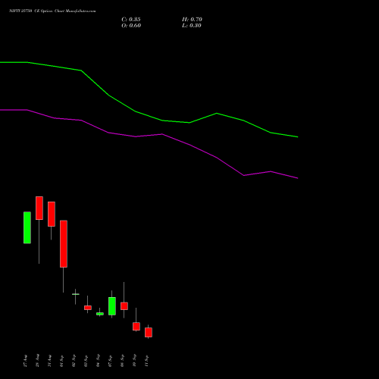Click the '10 Sep' date axis label
The width and height of the screenshot is (379, 379).
click(x=134, y=361)
